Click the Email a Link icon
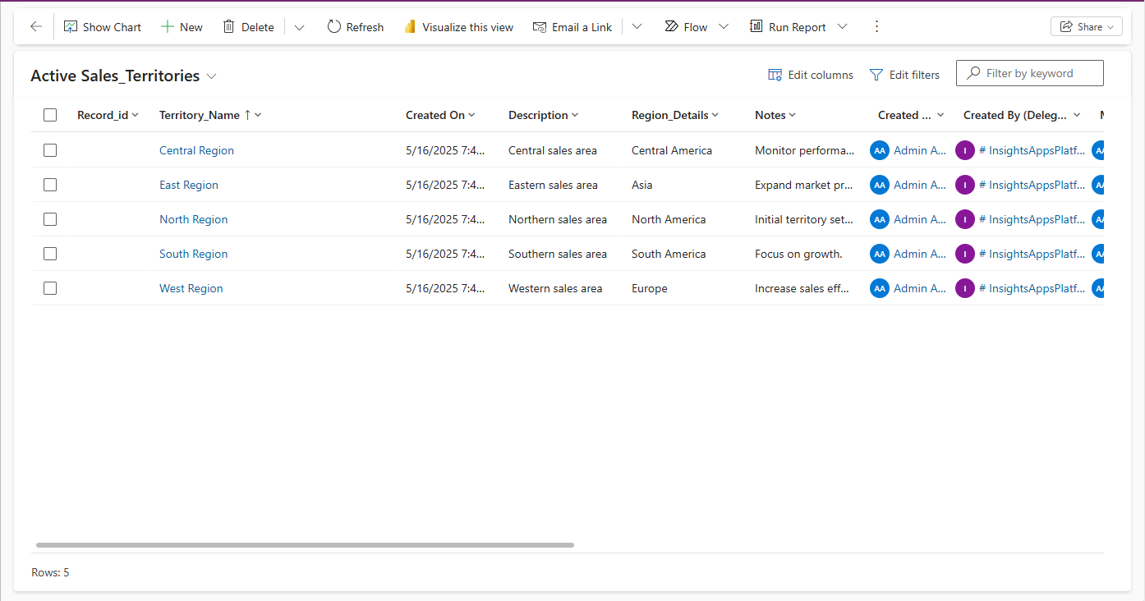1145x601 pixels. pyautogui.click(x=540, y=27)
